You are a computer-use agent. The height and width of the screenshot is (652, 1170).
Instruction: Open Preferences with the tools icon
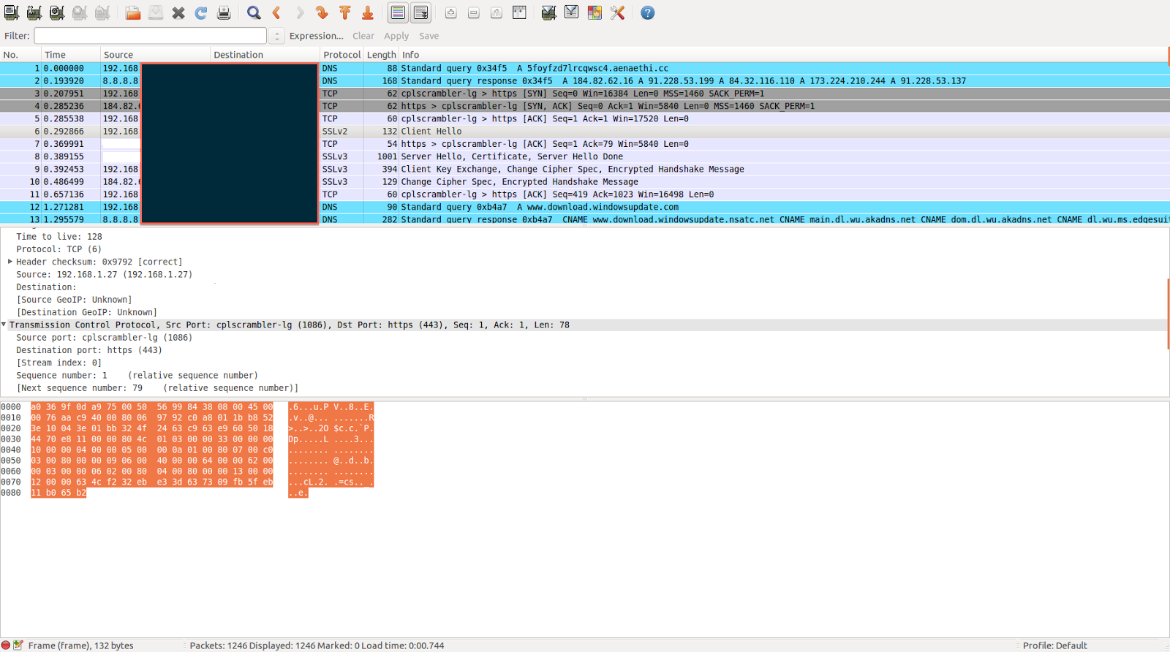point(618,12)
